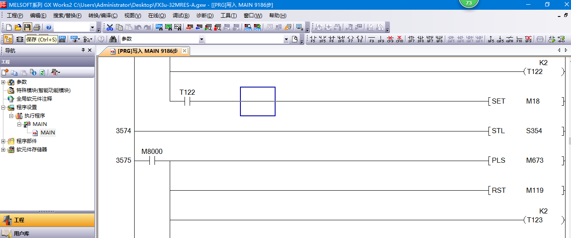Insert rising pulse contact sF7

(x=411, y=39)
